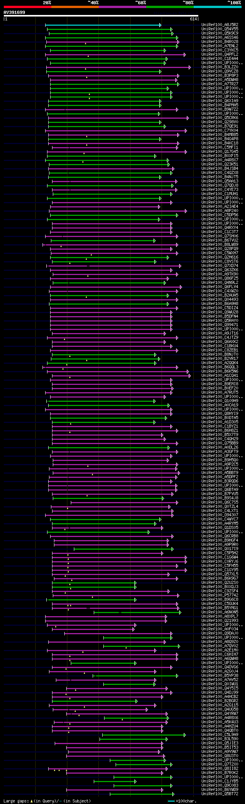Open hit UniRef100_Q6C7S5
This screenshot has width=245, height=804.
click(x=220, y=502)
